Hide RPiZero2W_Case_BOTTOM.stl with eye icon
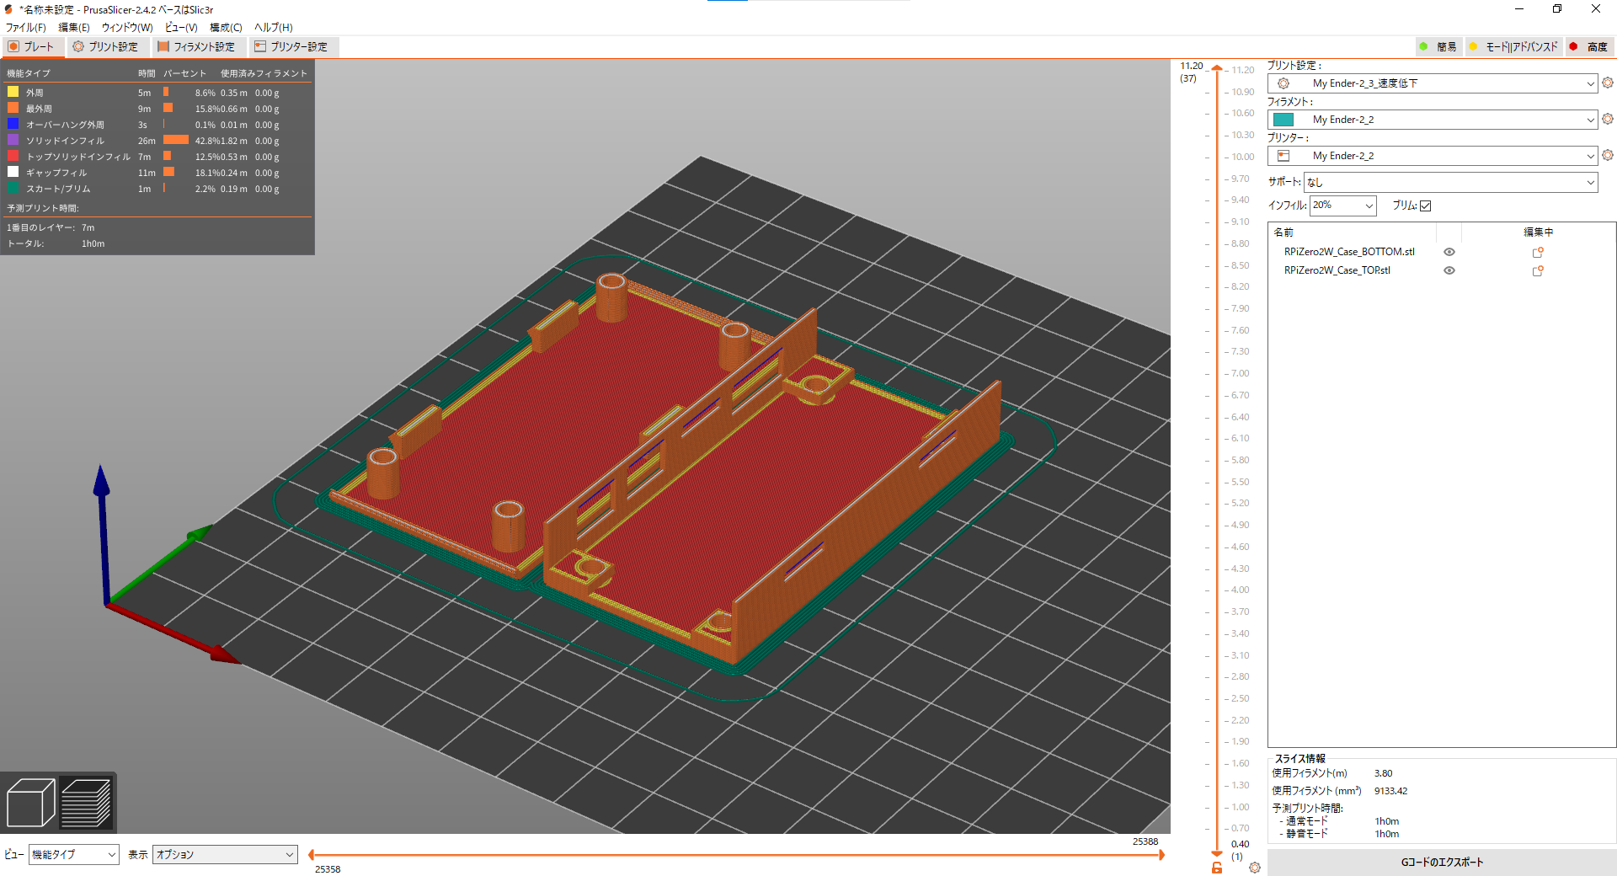 pyautogui.click(x=1449, y=252)
